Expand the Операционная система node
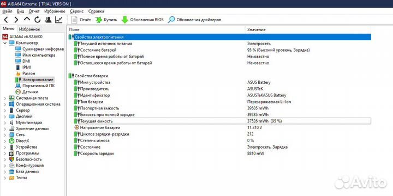 [x=5, y=104]
